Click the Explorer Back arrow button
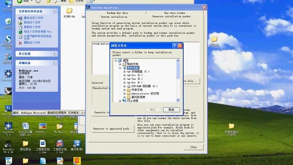Viewport: 293px width, 165px height. coord(20,1)
